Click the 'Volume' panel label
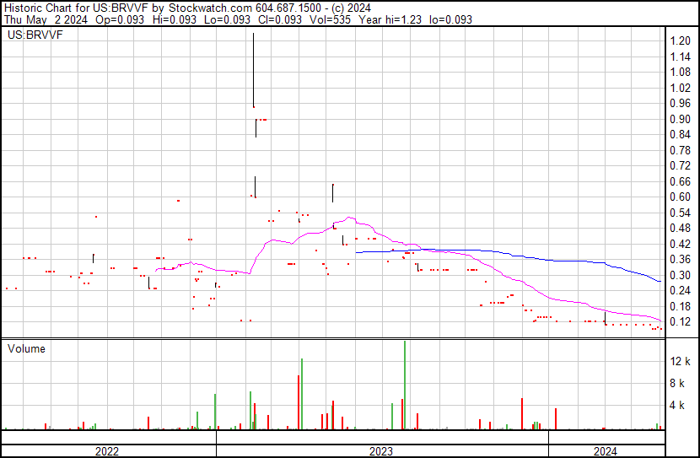Image resolution: width=700 pixels, height=458 pixels. click(26, 348)
